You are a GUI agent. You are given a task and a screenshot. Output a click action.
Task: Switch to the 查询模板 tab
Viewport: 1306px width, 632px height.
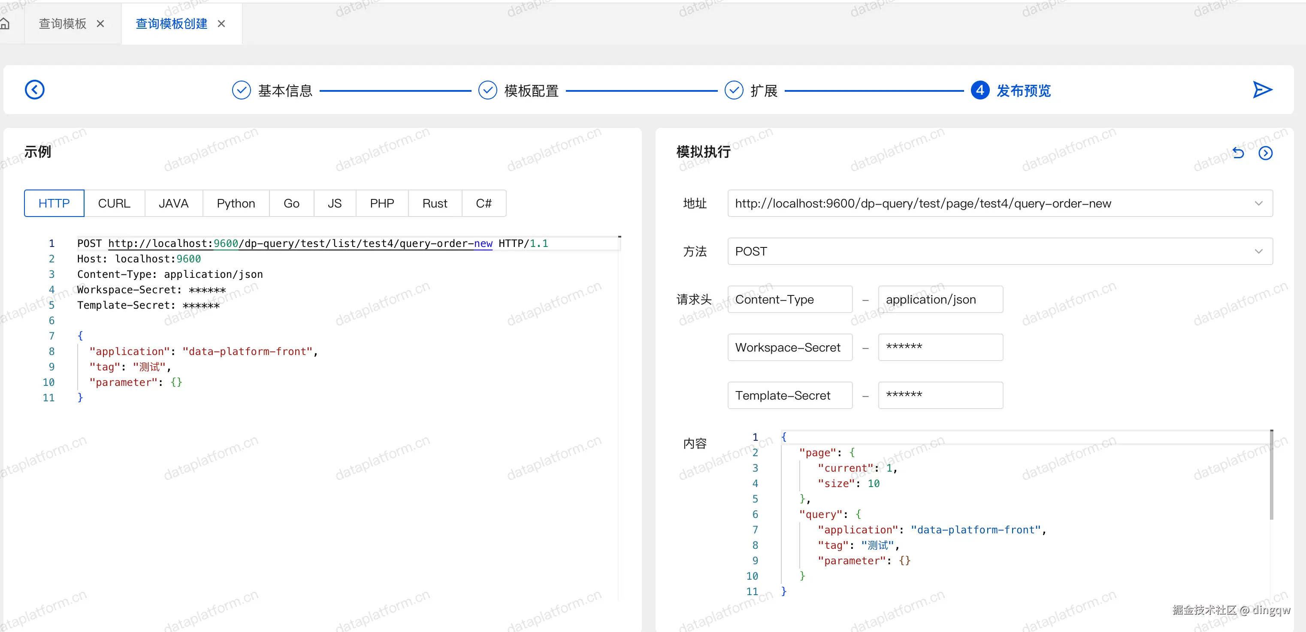62,23
